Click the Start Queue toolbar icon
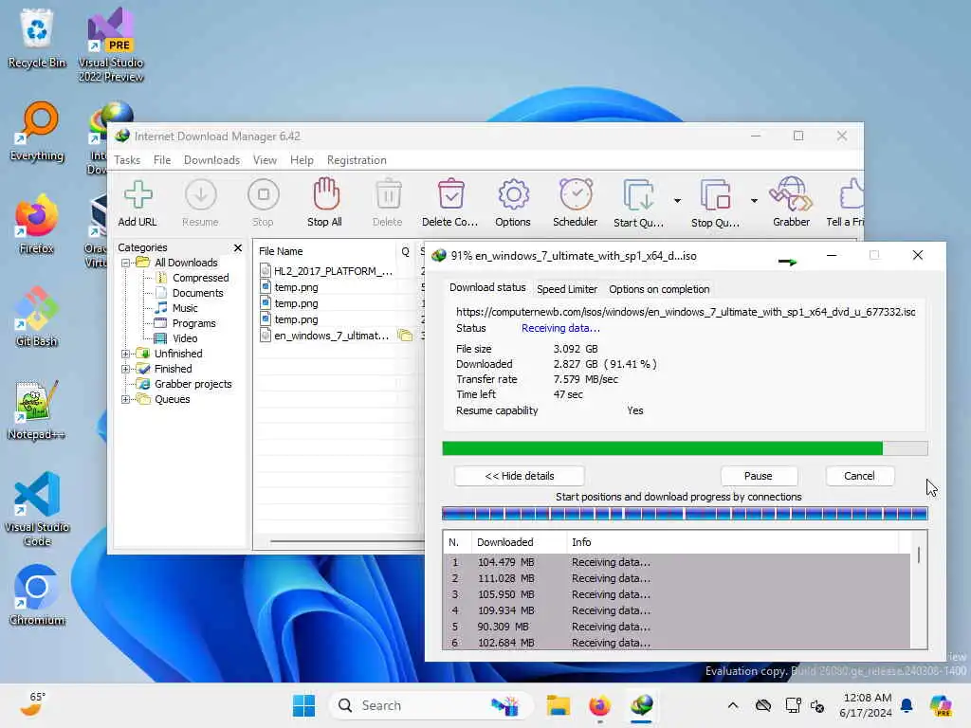 tap(638, 203)
